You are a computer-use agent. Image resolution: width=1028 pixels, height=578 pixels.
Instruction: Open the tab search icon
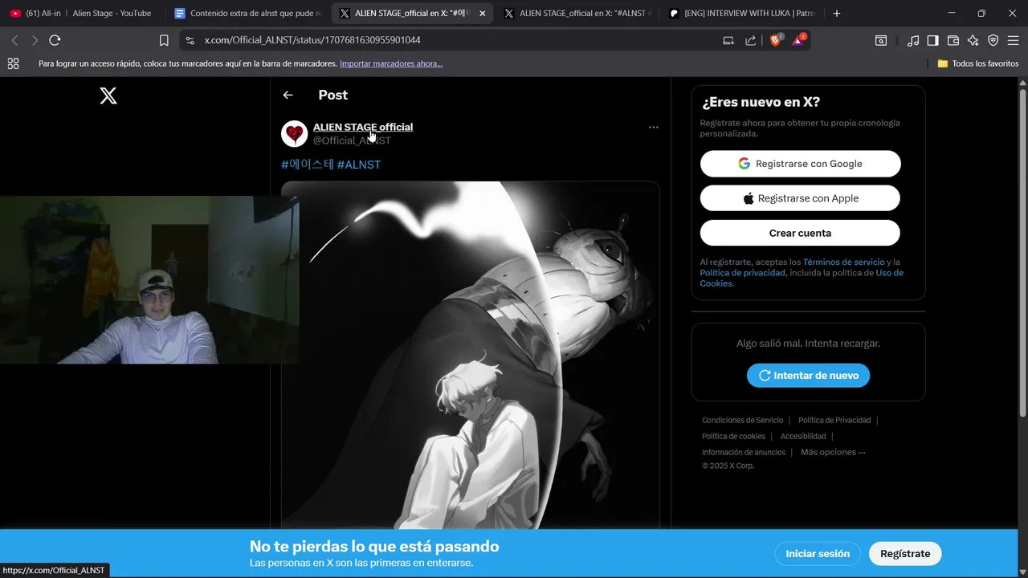(881, 40)
